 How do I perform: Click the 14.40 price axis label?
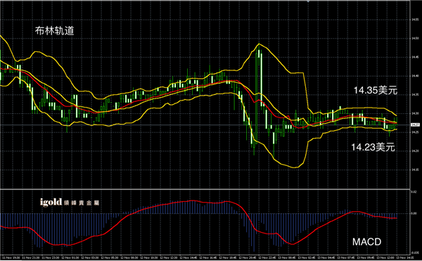point(415,76)
